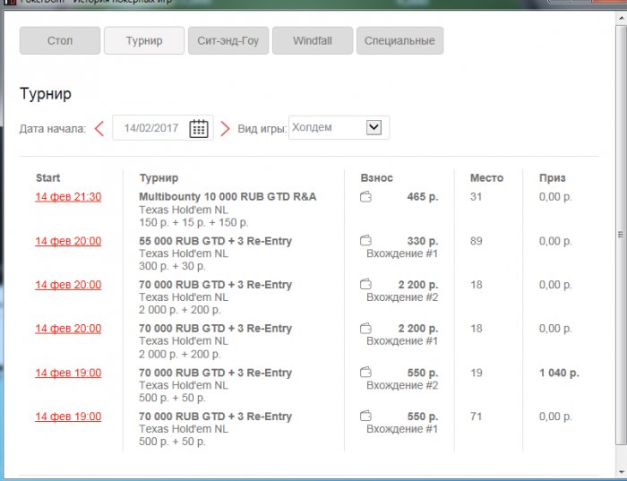The image size is (627, 481).
Task: Go to previous date with left arrow
Action: (x=99, y=129)
